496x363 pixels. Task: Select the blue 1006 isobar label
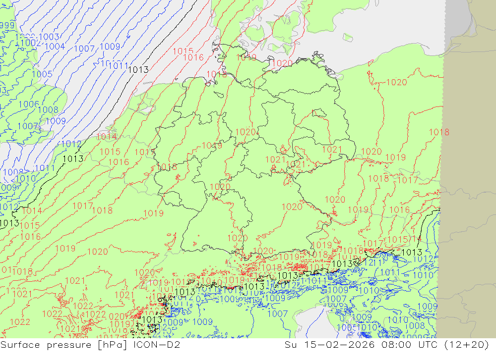(x=29, y=104)
